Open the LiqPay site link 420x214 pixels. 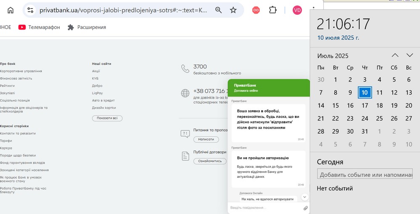pyautogui.click(x=98, y=93)
